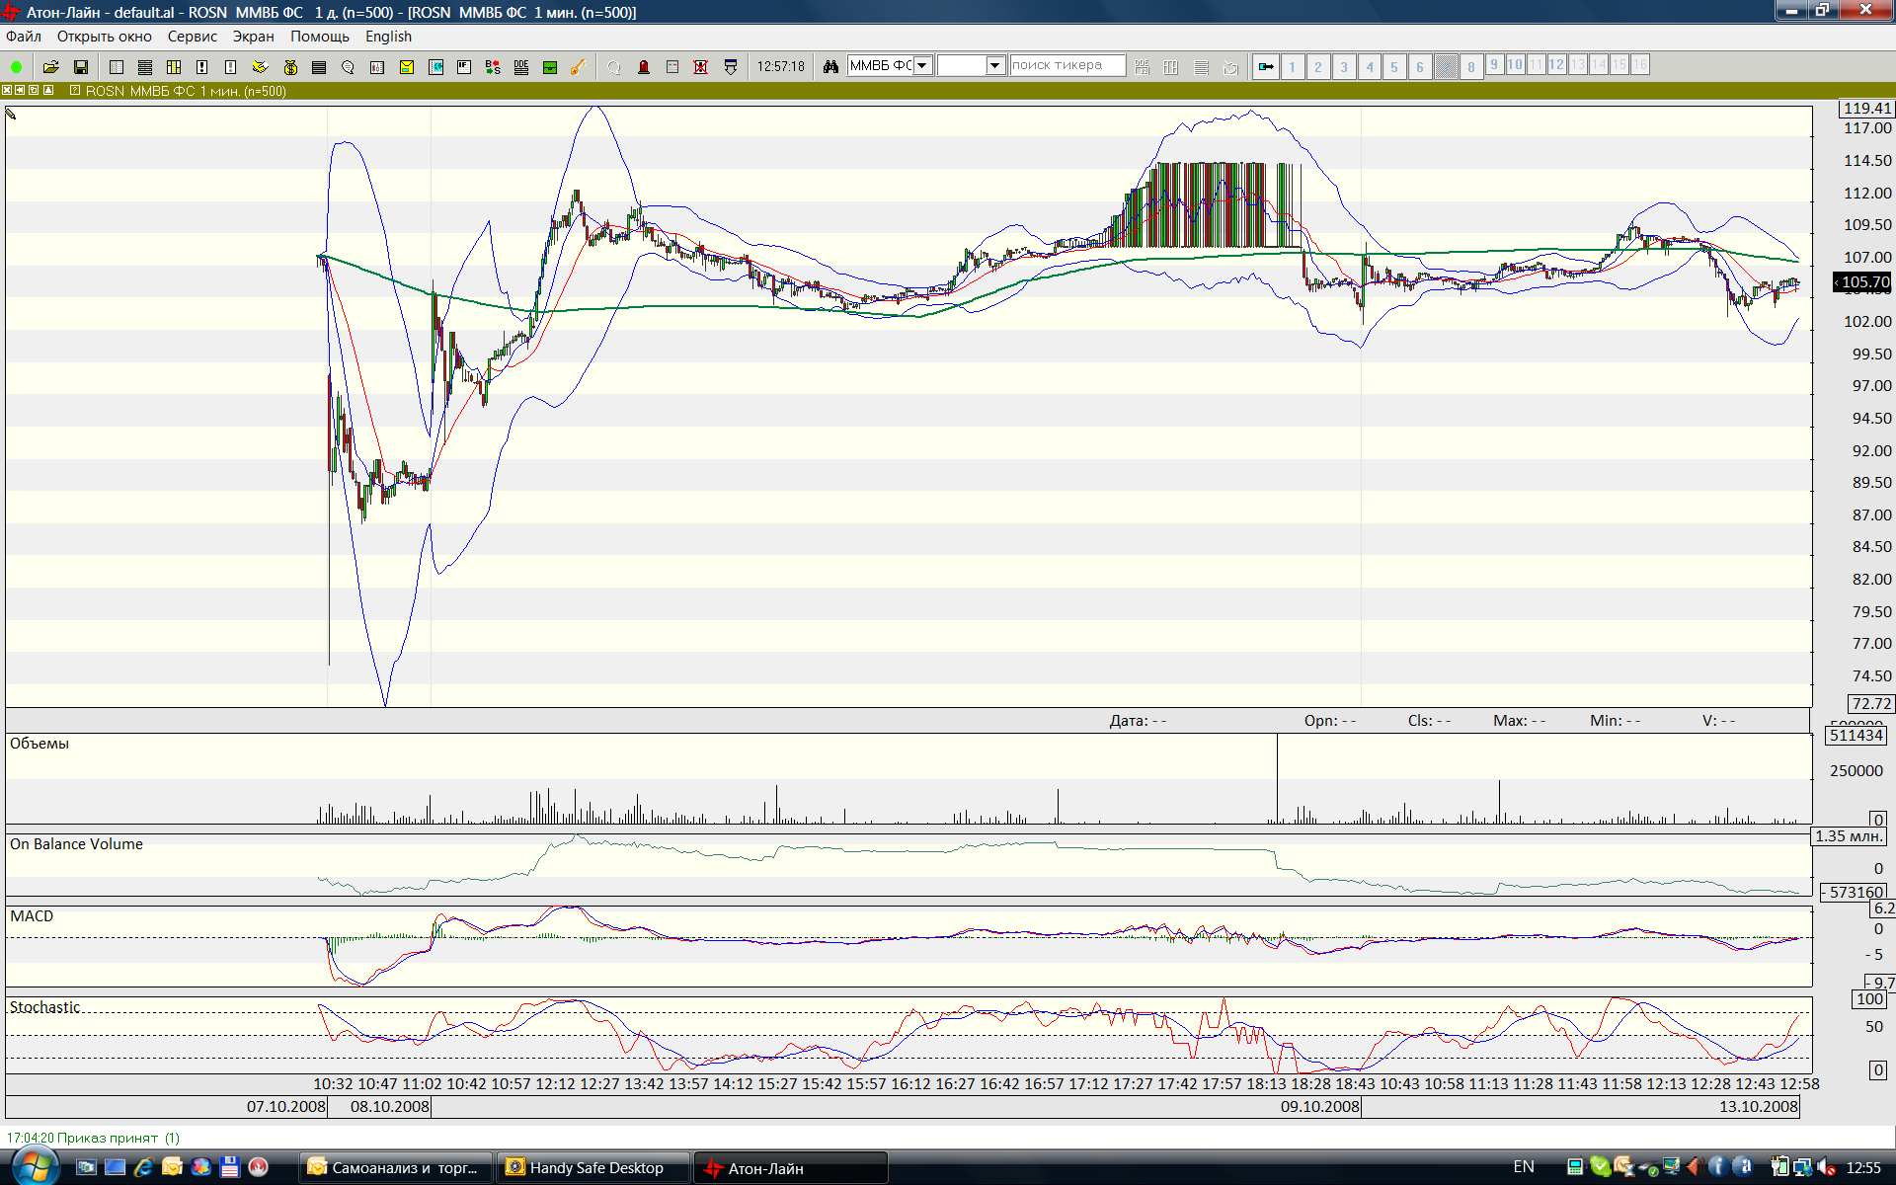
Task: Click the taskbar clock 12:55
Action: [1863, 1167]
